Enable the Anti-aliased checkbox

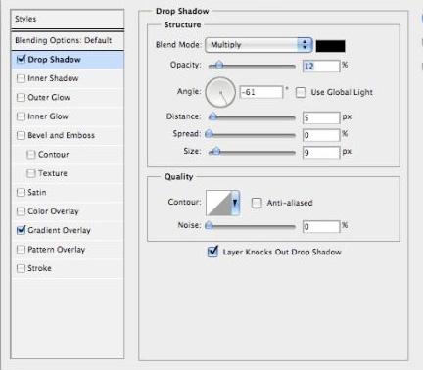tap(257, 203)
